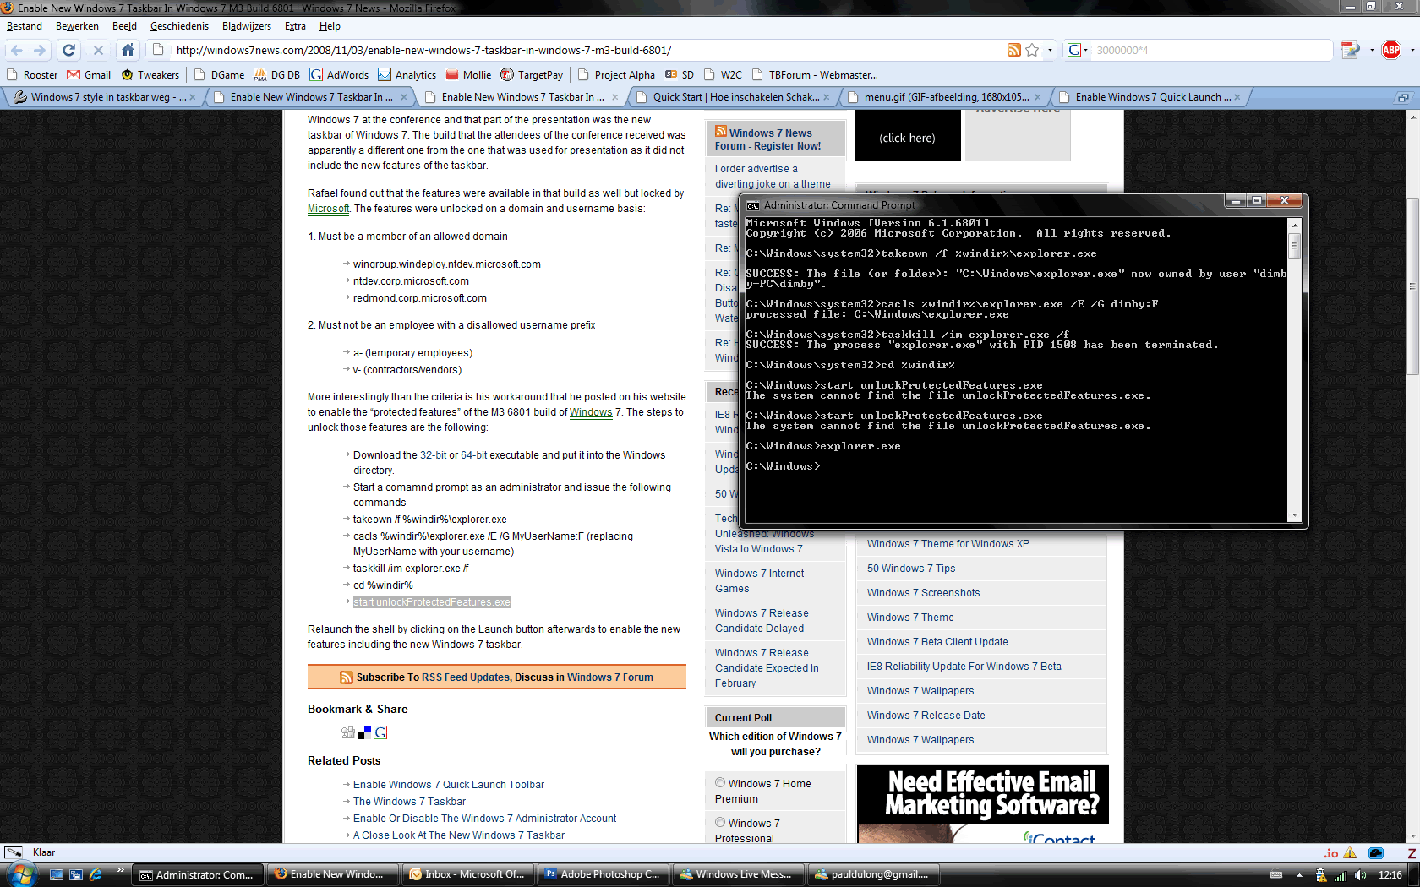
Task: Expand the Adblock Plus dropdown arrow
Action: pos(1412,50)
